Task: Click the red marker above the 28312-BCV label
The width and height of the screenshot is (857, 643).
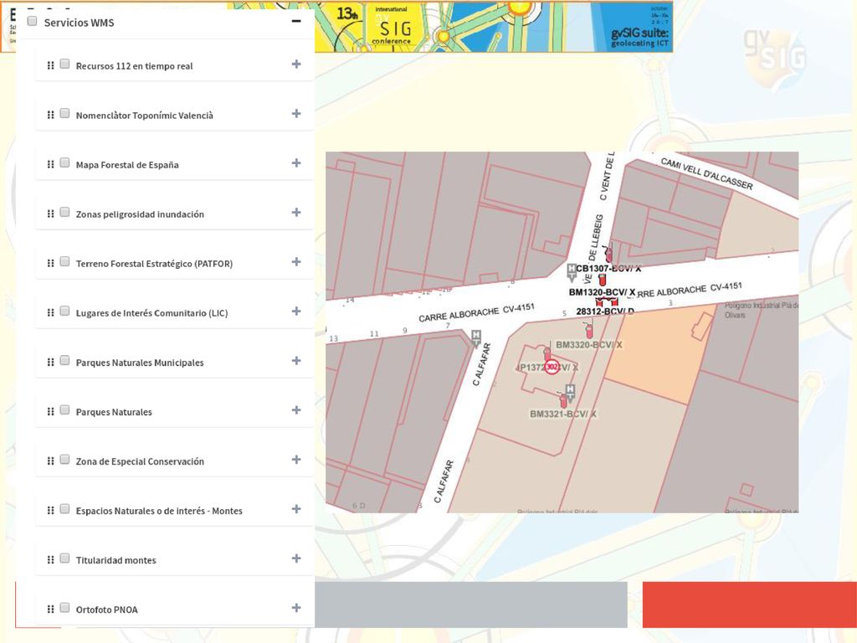Action: (x=607, y=301)
